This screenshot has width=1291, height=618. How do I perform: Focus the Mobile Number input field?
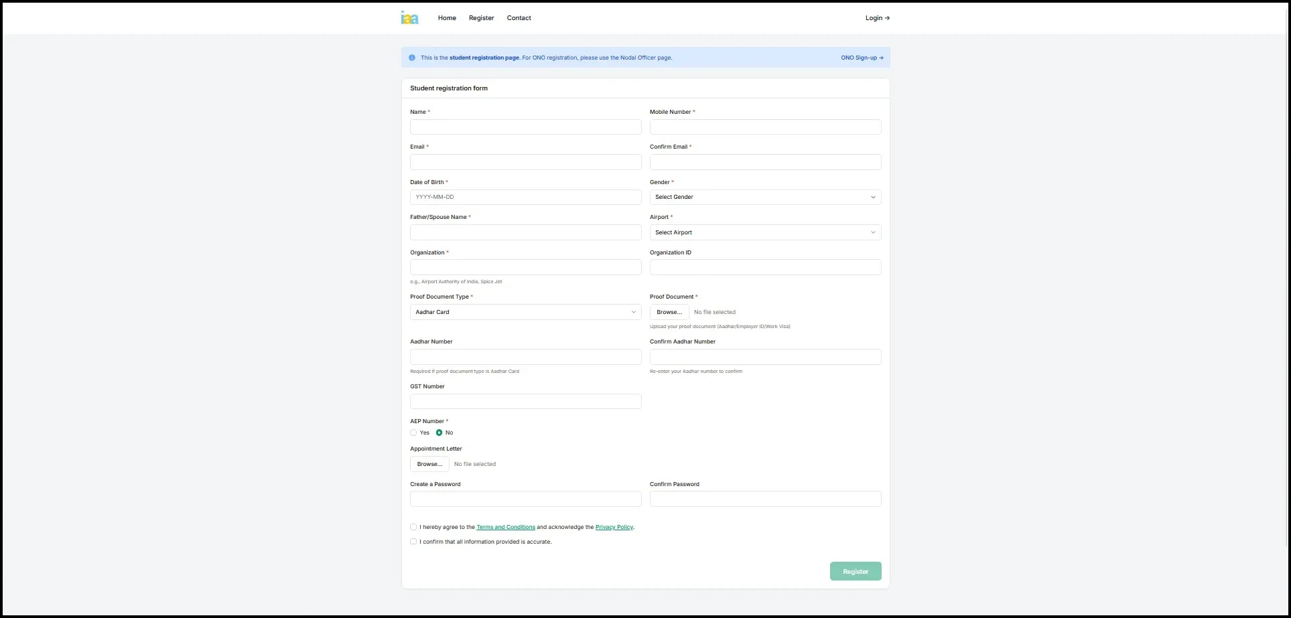coord(765,127)
